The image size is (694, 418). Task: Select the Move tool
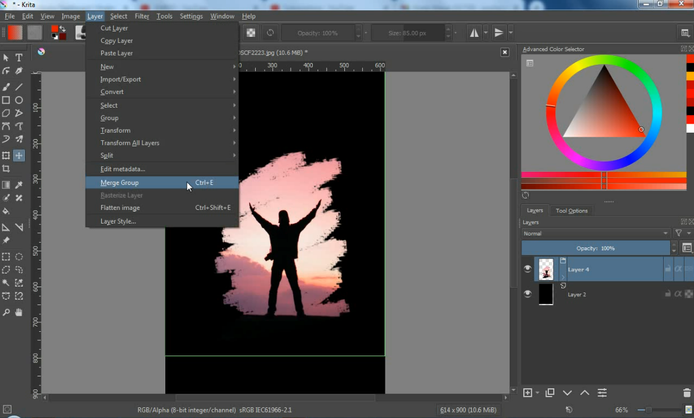point(19,155)
